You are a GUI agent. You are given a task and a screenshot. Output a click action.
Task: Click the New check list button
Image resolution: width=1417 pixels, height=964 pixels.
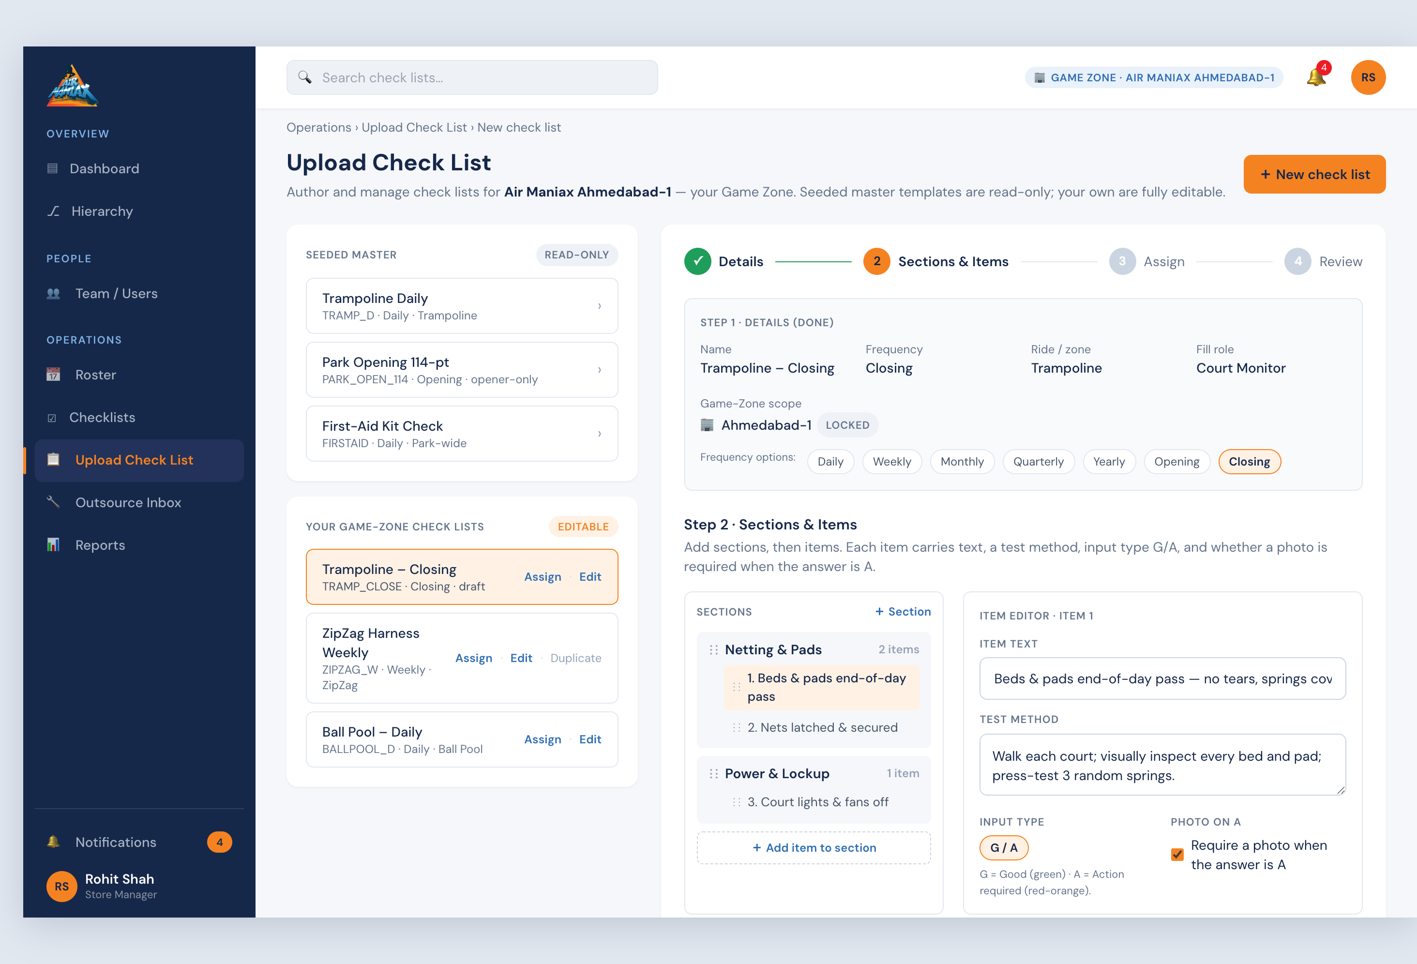[x=1314, y=174]
